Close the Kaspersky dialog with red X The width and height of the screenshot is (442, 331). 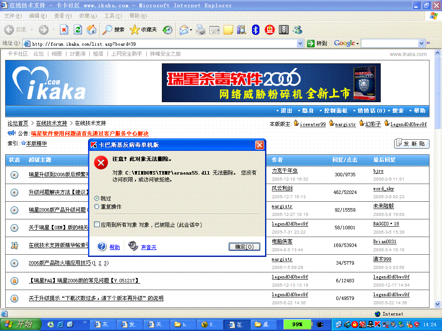(x=259, y=145)
